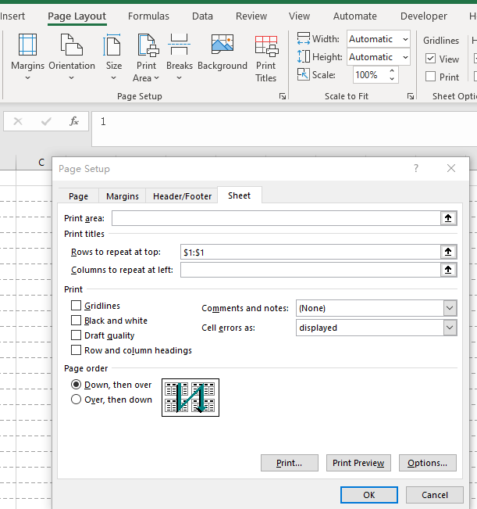Enable Draft quality printing
477x509 pixels.
tap(76, 335)
